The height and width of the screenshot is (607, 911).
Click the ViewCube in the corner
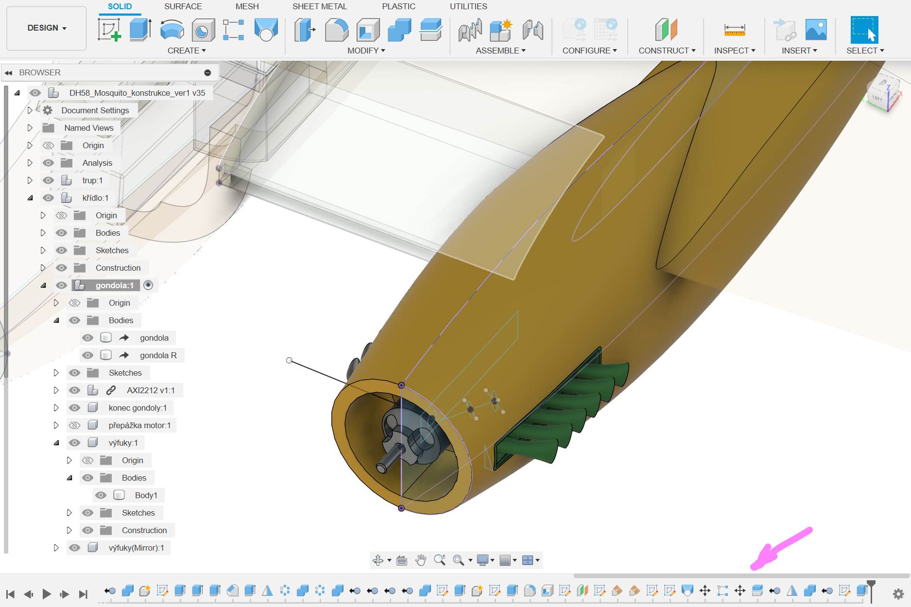click(x=884, y=95)
